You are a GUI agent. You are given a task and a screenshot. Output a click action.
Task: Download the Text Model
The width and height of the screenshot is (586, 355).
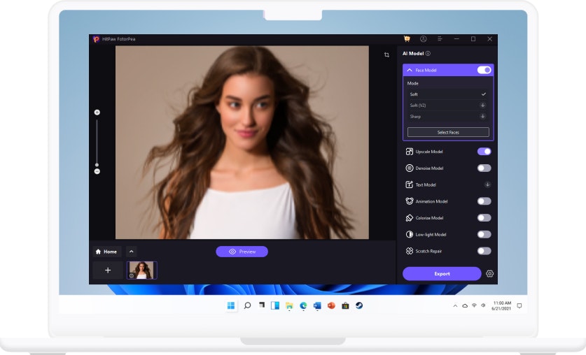point(487,184)
